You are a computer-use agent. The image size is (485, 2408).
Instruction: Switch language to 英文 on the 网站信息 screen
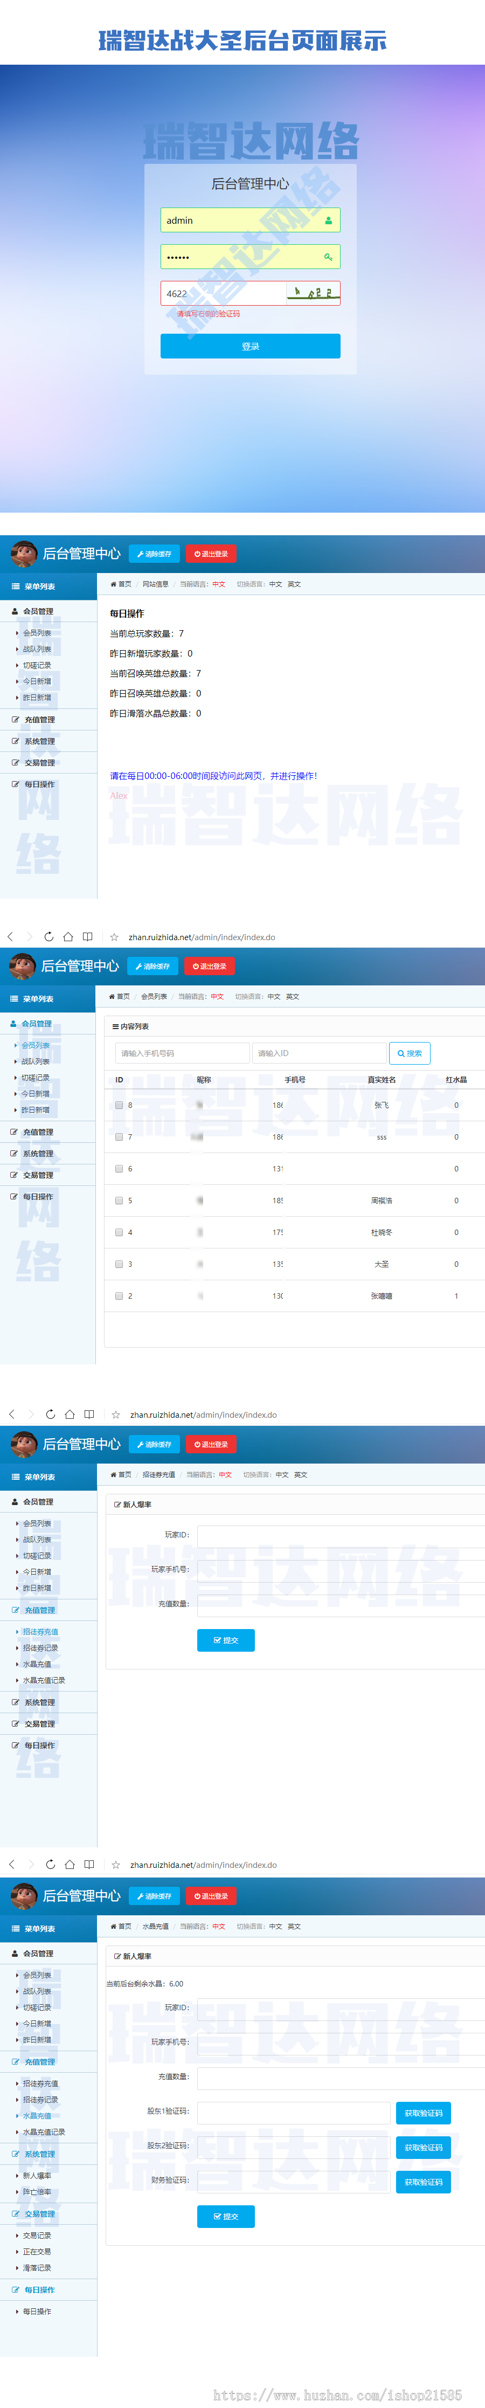pyautogui.click(x=294, y=584)
